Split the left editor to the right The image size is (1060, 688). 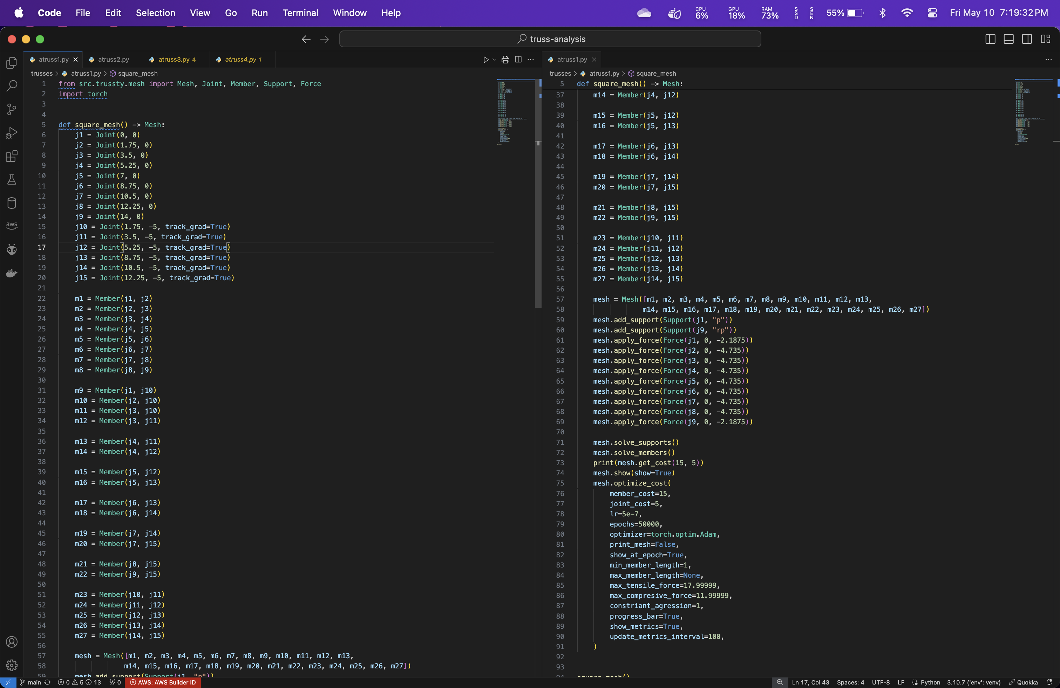[x=518, y=60]
